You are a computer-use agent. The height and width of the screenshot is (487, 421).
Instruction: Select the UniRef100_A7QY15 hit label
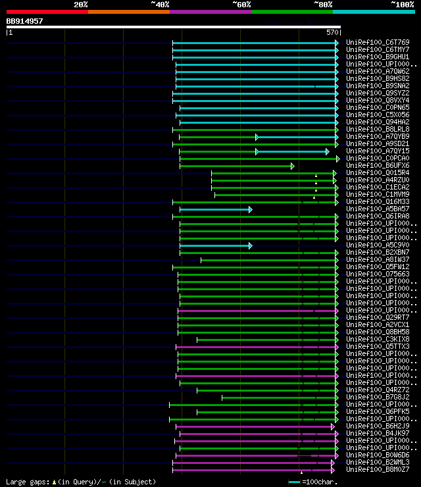(x=378, y=151)
